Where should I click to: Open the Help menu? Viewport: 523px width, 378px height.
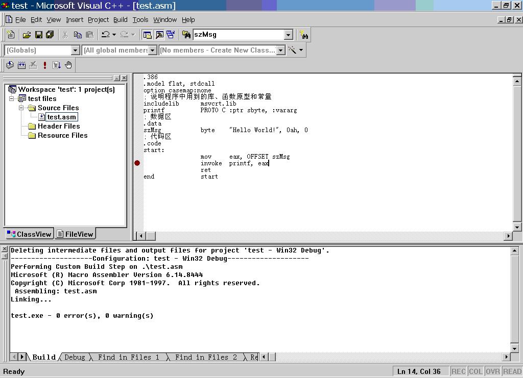point(188,20)
